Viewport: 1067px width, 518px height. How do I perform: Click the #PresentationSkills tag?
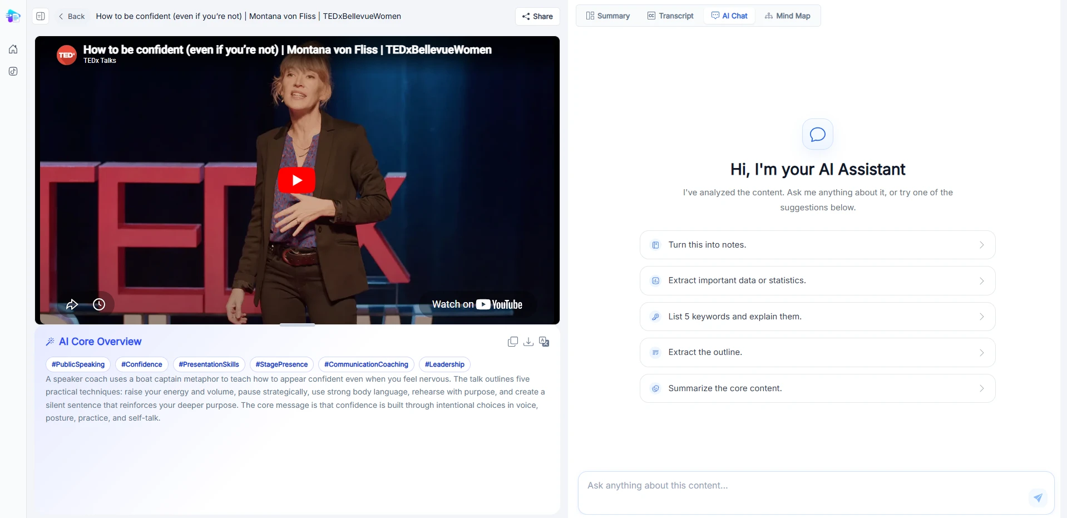click(209, 364)
